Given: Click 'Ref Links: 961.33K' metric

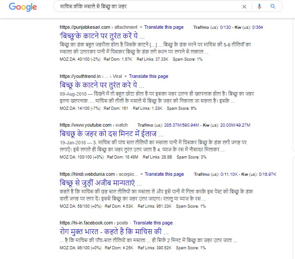Looking at the screenshot, I should point(154,206).
